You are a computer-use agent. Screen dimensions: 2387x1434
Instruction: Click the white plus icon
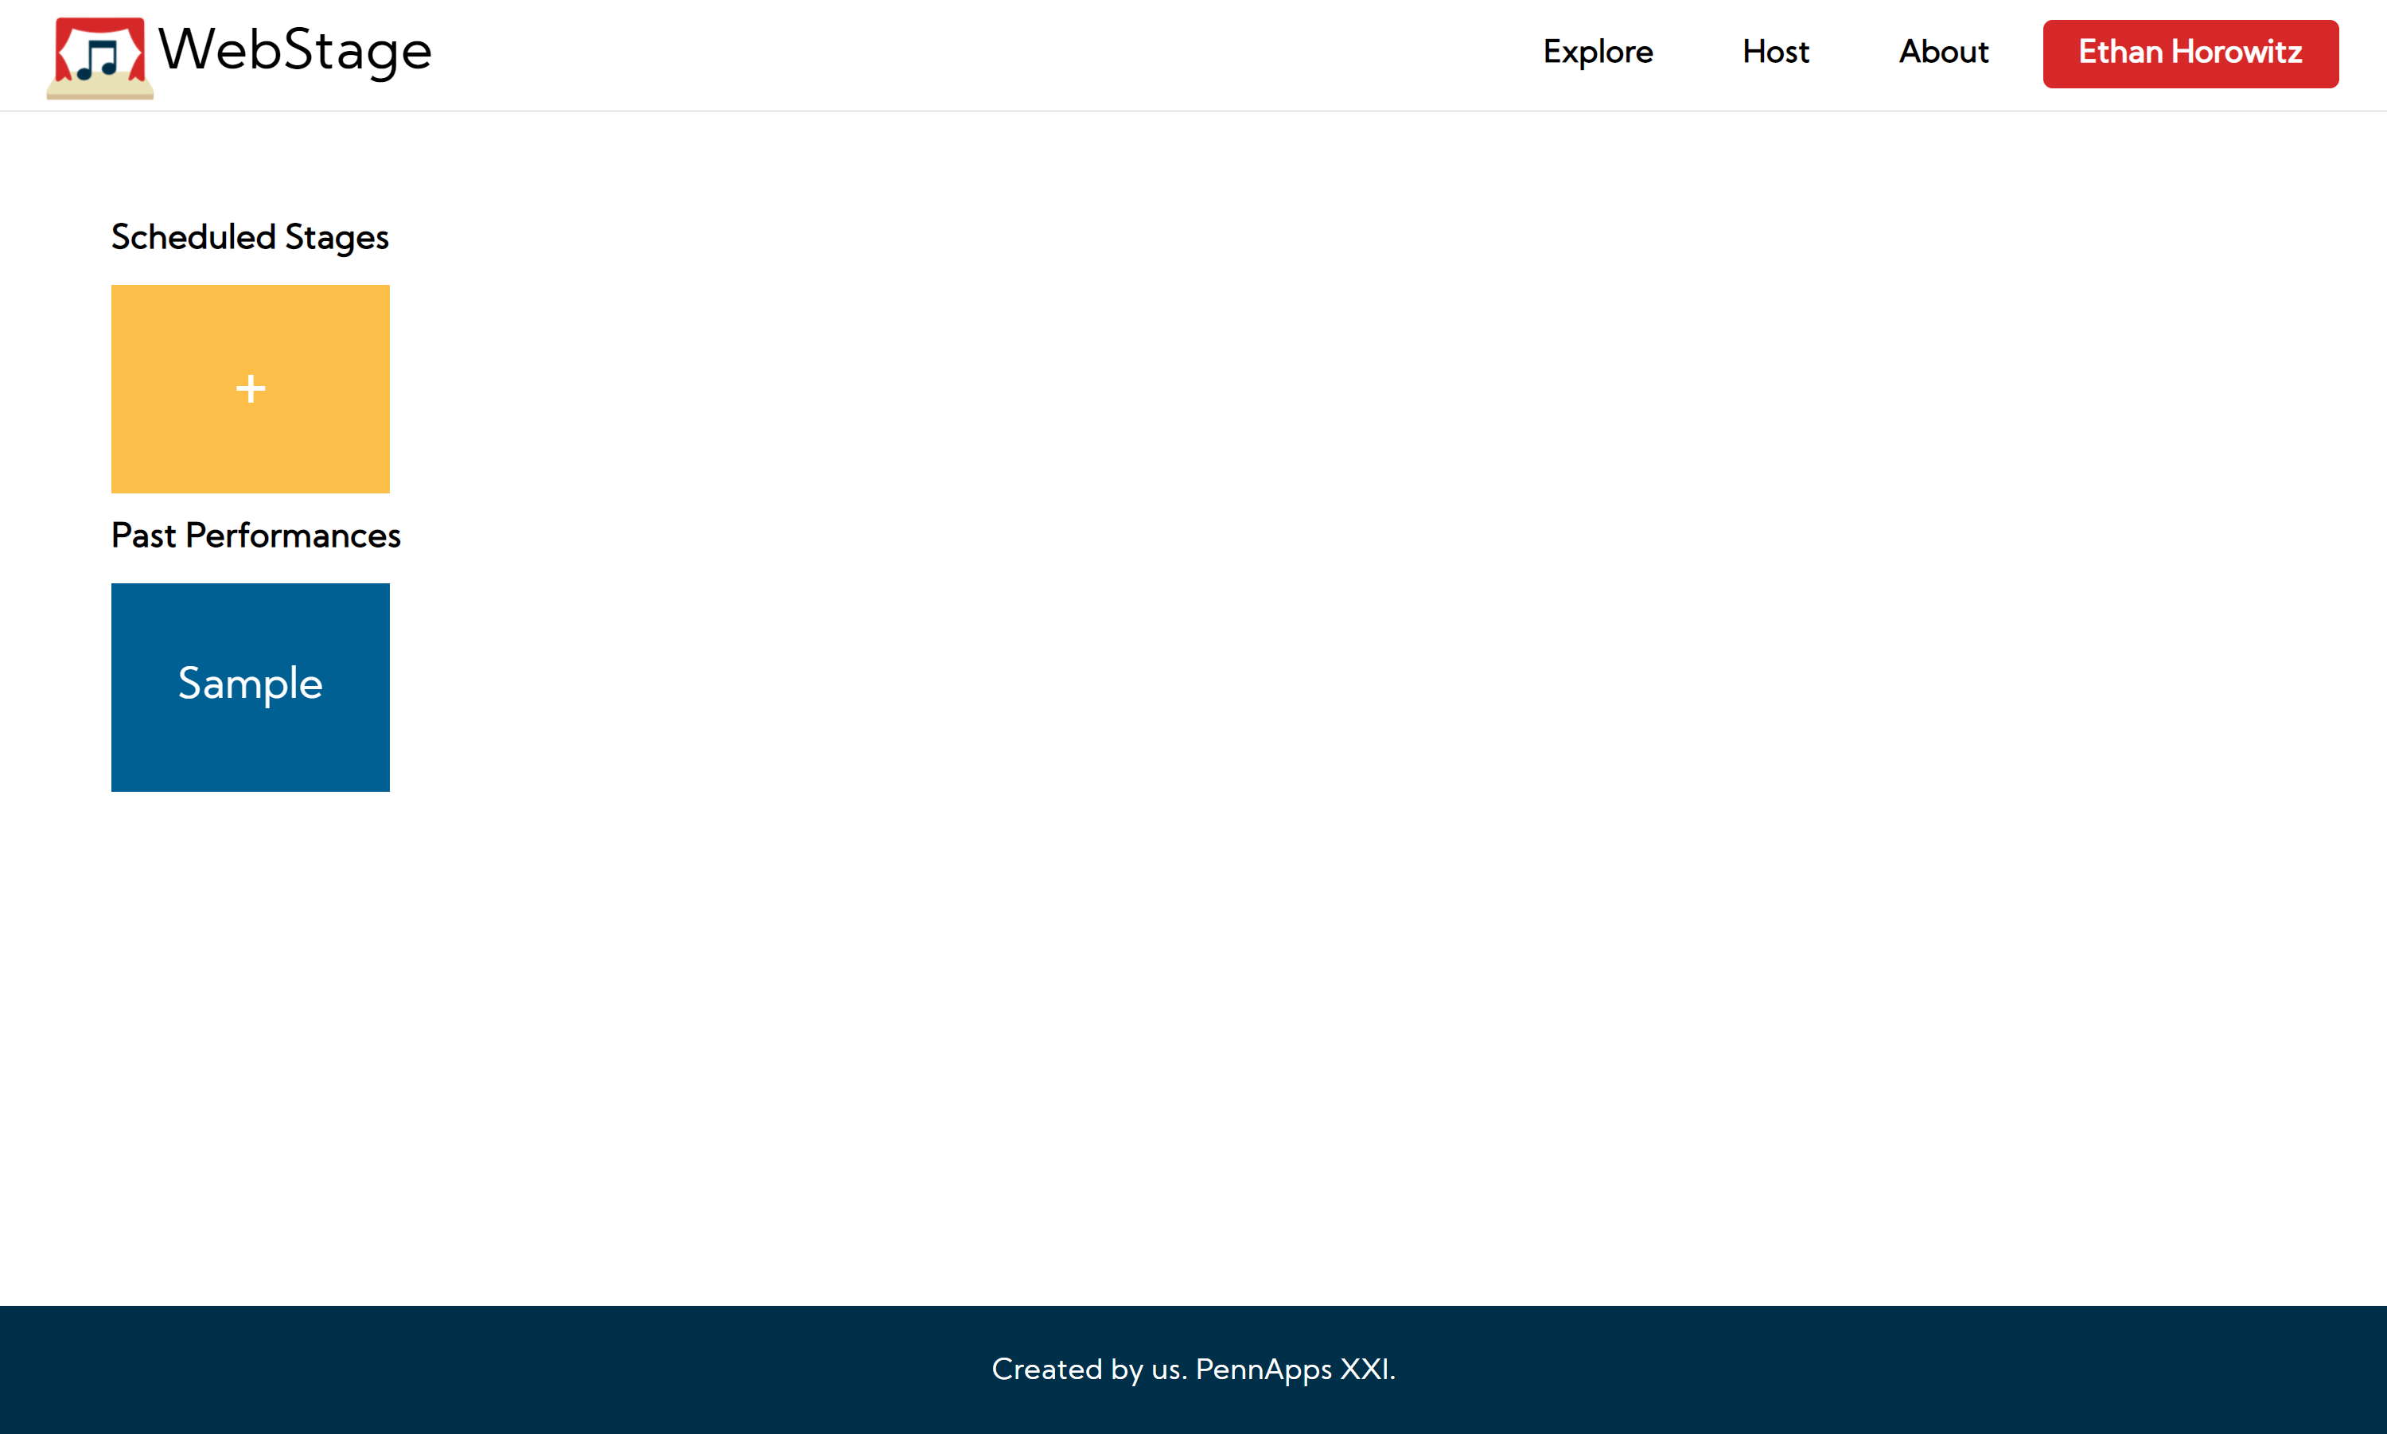(x=250, y=388)
